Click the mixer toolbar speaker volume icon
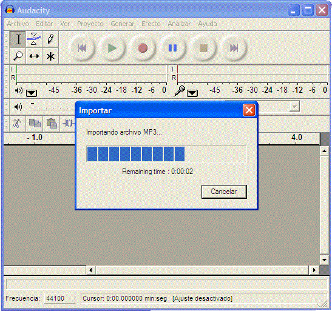This screenshot has height=311, width=332. tap(18, 107)
